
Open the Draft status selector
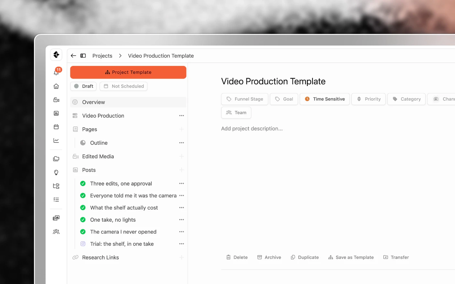coord(83,86)
